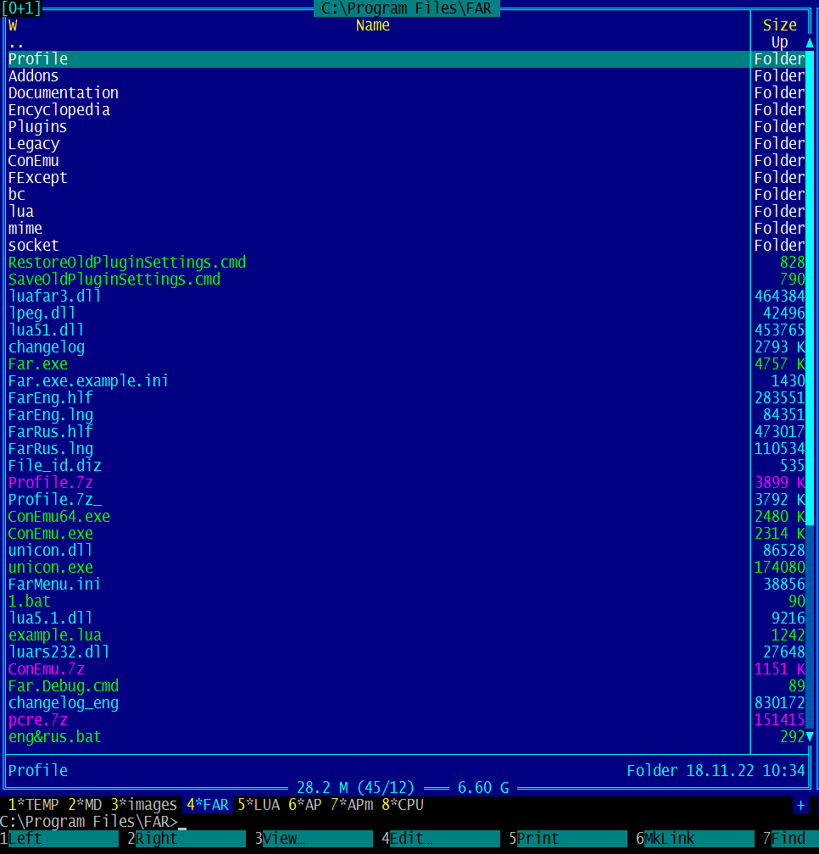This screenshot has width=819, height=854.
Task: Click the scrollbar down arrow
Action: tap(809, 737)
